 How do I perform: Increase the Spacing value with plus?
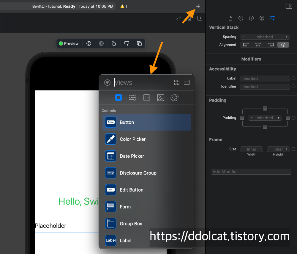pyautogui.click(x=287, y=37)
